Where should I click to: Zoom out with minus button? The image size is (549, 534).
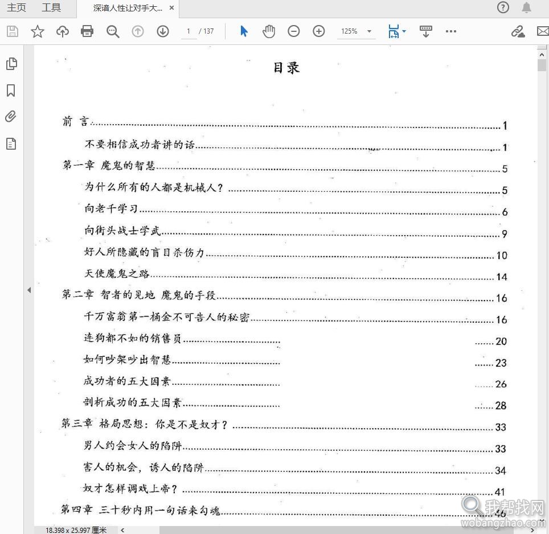point(294,31)
